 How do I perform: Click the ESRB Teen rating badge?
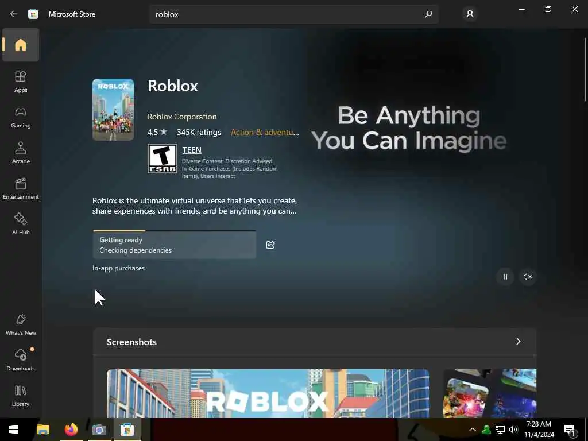163,158
